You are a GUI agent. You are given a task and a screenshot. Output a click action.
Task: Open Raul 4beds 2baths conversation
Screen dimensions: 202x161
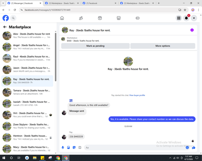click(x=27, y=58)
